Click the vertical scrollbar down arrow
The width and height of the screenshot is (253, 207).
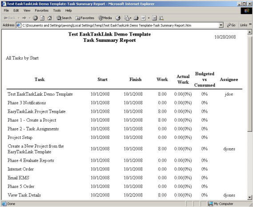[249, 197]
